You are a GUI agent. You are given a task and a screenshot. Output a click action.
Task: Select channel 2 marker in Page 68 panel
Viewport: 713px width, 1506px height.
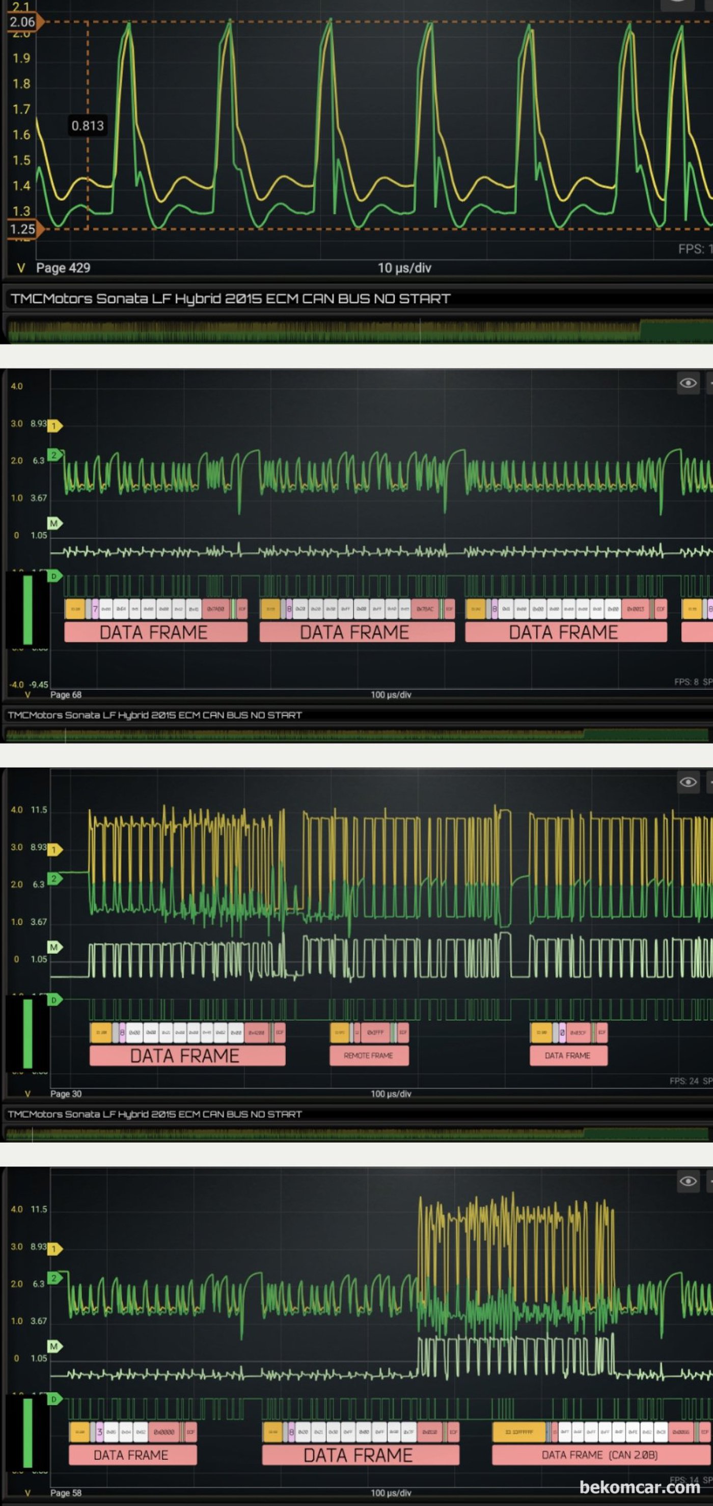point(55,455)
